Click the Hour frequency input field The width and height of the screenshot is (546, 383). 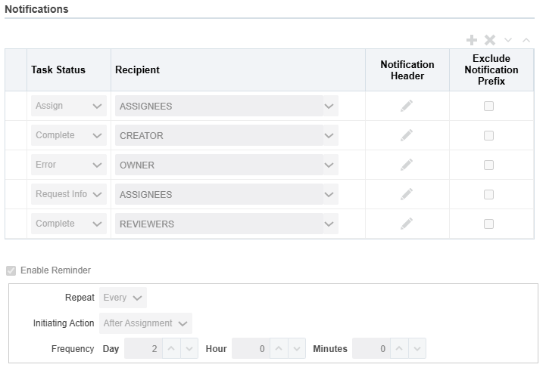pyautogui.click(x=251, y=348)
